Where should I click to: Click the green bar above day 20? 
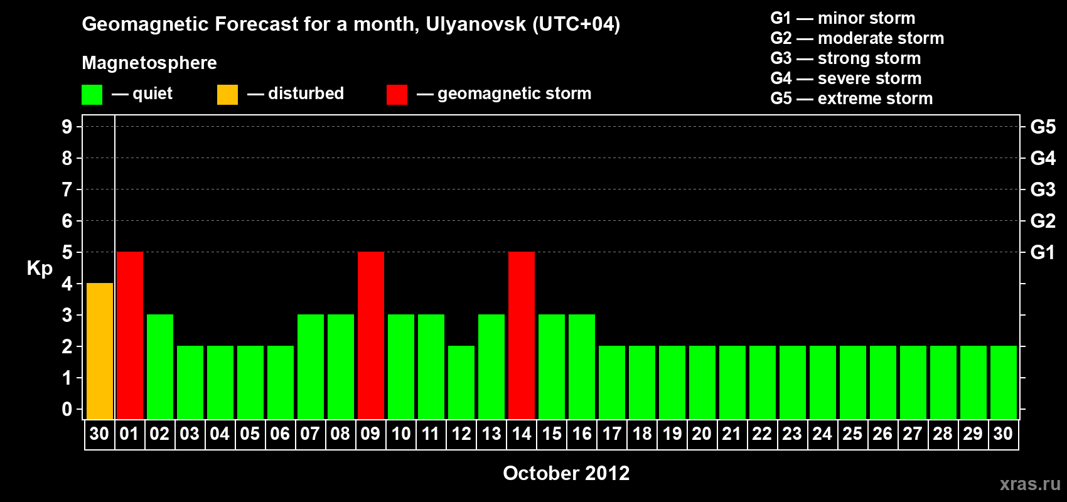pos(702,382)
